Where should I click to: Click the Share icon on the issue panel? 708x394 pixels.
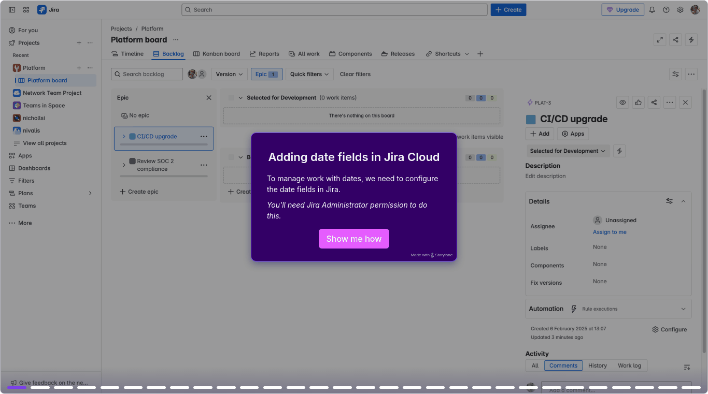point(654,102)
